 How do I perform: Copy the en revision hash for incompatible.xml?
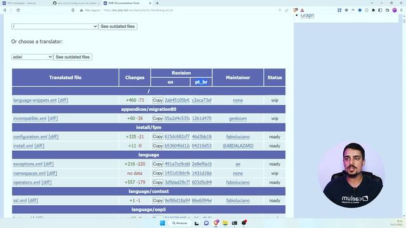[x=157, y=118]
